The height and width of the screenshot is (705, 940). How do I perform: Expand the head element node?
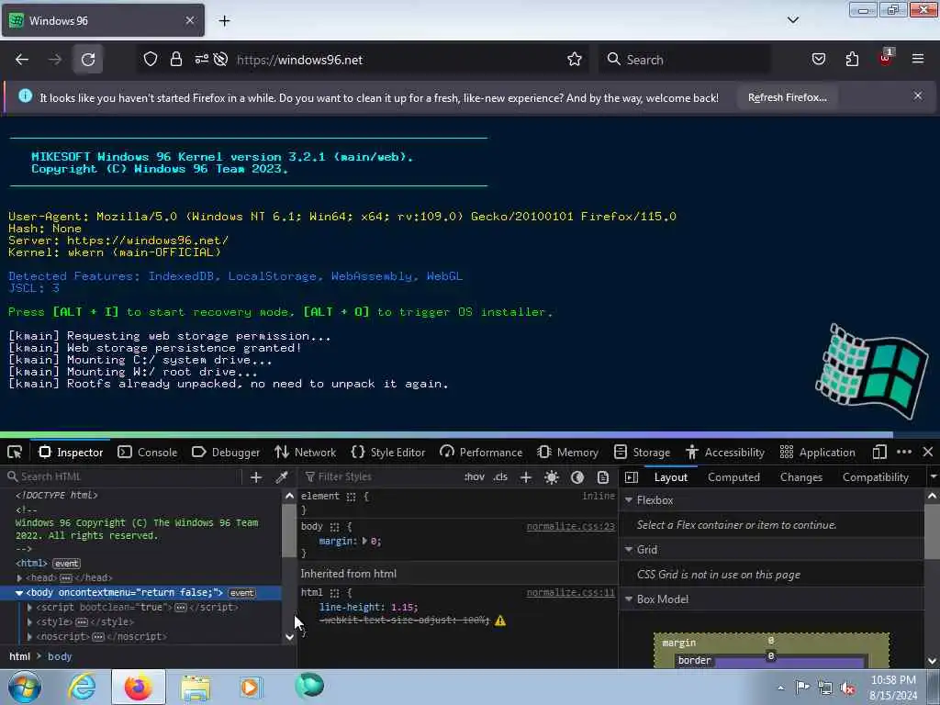pyautogui.click(x=20, y=578)
